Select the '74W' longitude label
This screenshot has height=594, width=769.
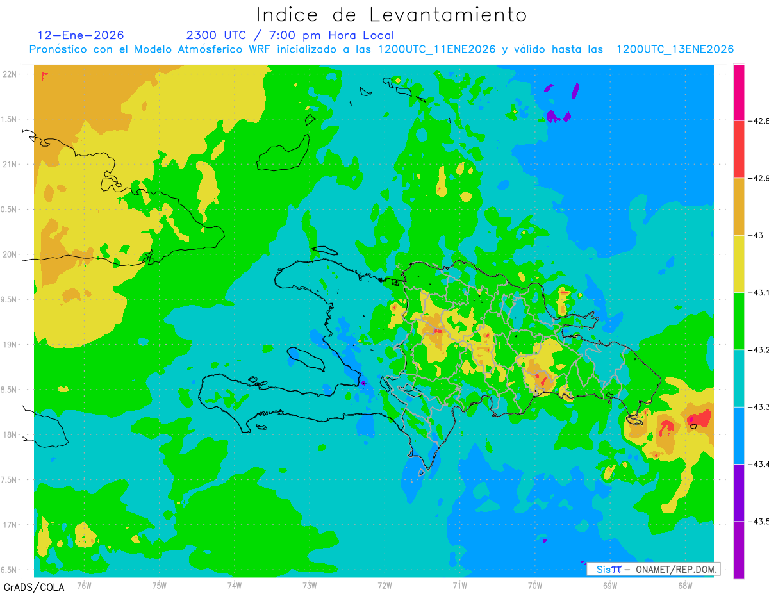tap(235, 585)
